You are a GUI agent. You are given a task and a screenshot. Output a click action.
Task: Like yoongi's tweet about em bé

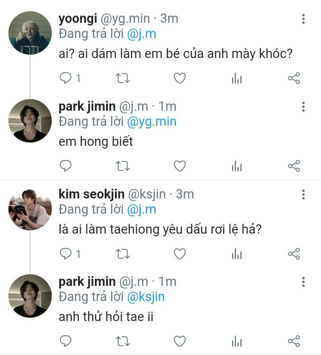(179, 78)
